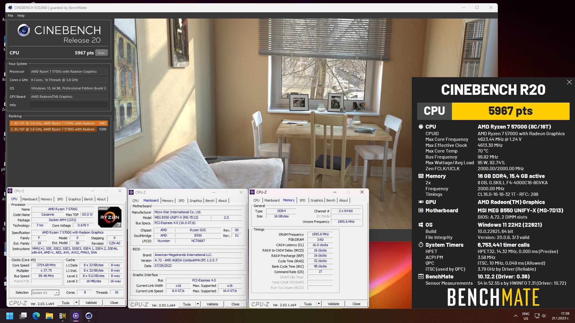This screenshot has height=323, width=575.
Task: Switch to Memory tab in CPU-Z CPU window
Action: (x=46, y=199)
